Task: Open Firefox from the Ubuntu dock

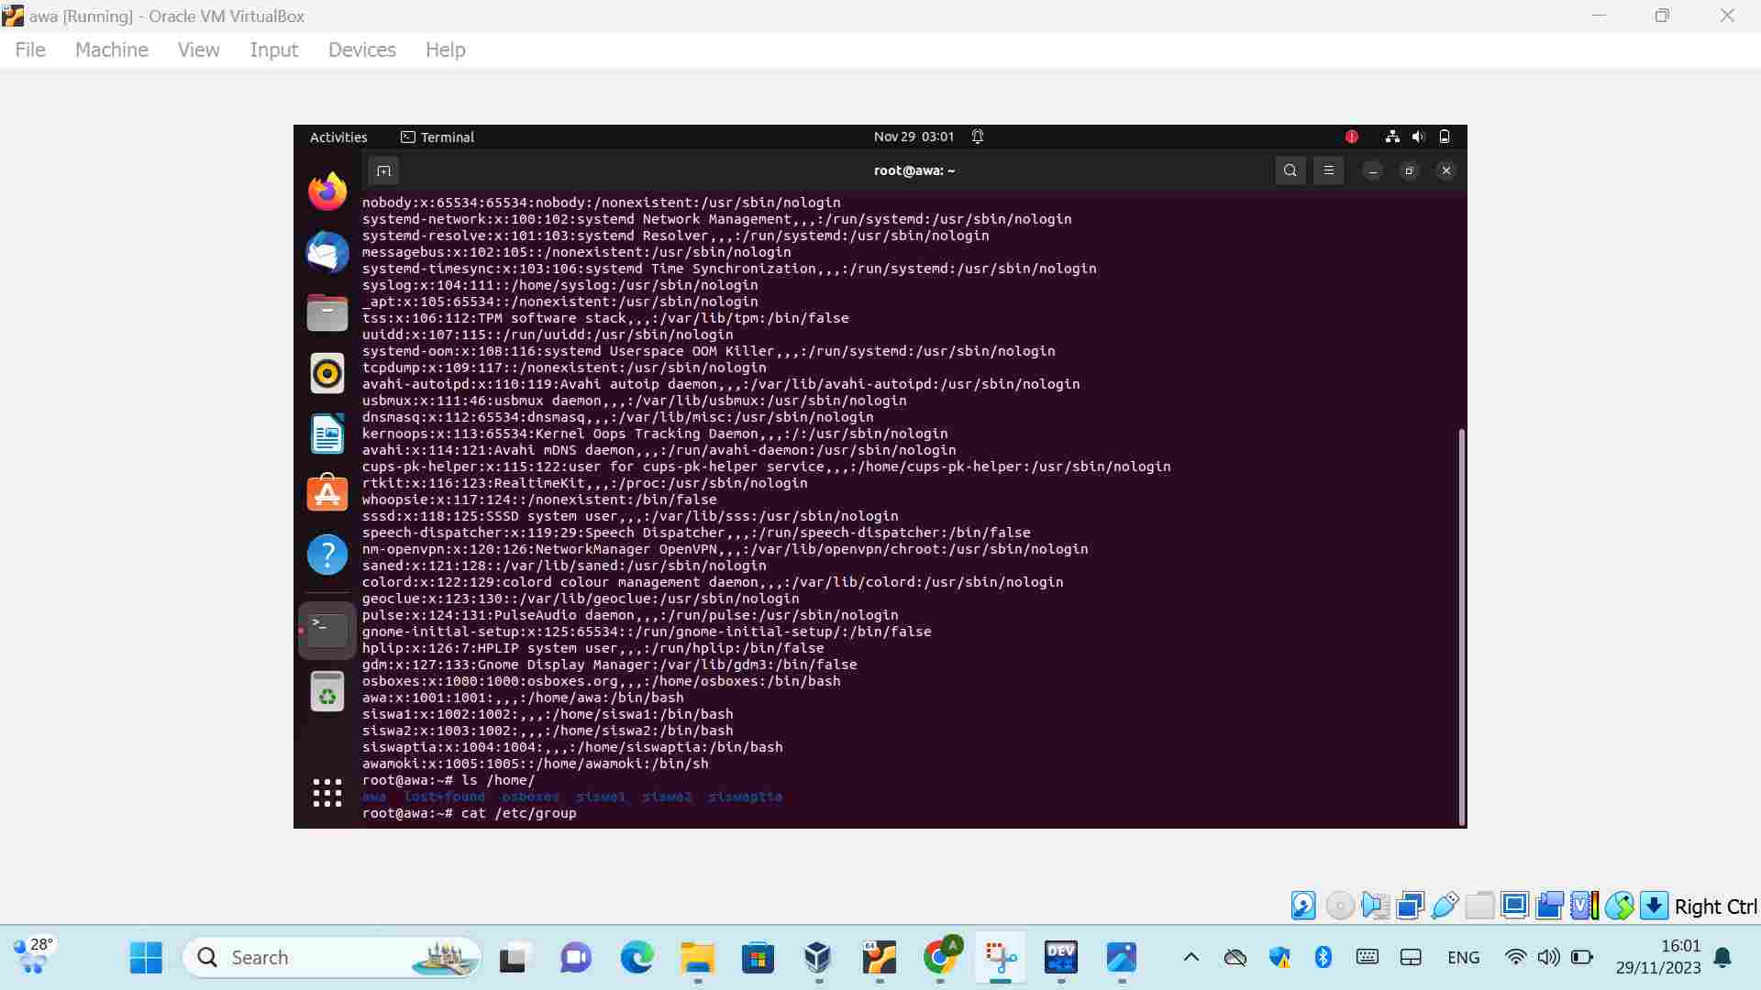Action: 327,192
